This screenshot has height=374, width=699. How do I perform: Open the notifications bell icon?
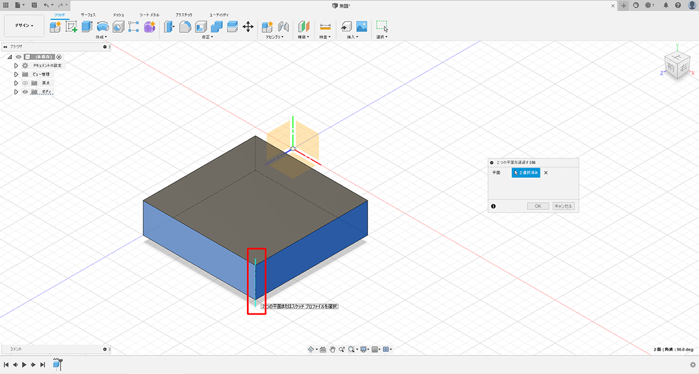click(x=666, y=5)
